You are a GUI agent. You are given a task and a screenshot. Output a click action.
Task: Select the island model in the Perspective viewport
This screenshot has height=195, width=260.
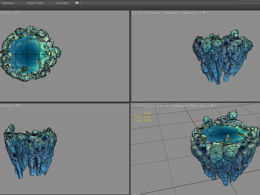pos(225,148)
